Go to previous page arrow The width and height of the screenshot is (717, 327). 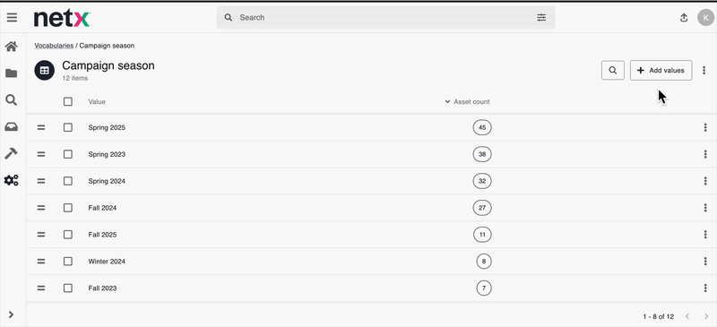click(x=687, y=316)
